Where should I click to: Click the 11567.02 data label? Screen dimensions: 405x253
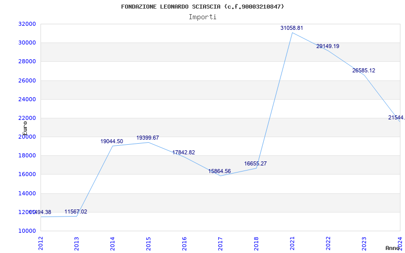click(x=75, y=212)
